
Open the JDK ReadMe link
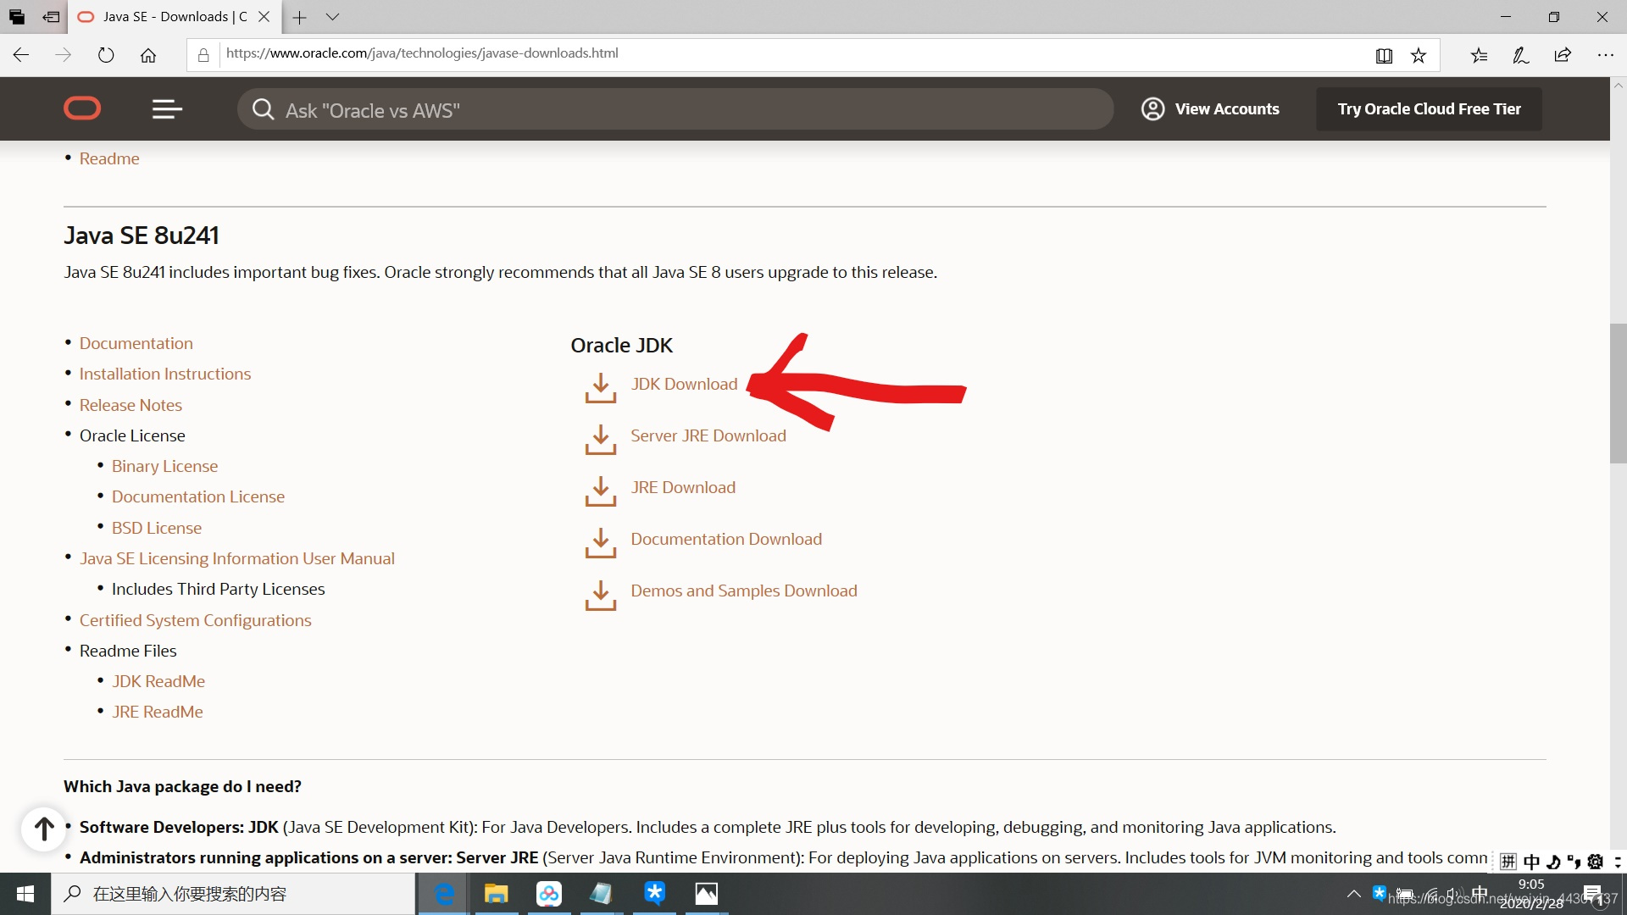[x=158, y=681]
